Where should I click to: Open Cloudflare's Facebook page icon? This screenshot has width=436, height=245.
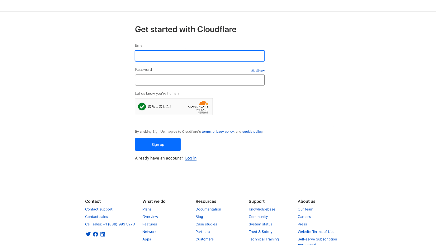pos(96,234)
